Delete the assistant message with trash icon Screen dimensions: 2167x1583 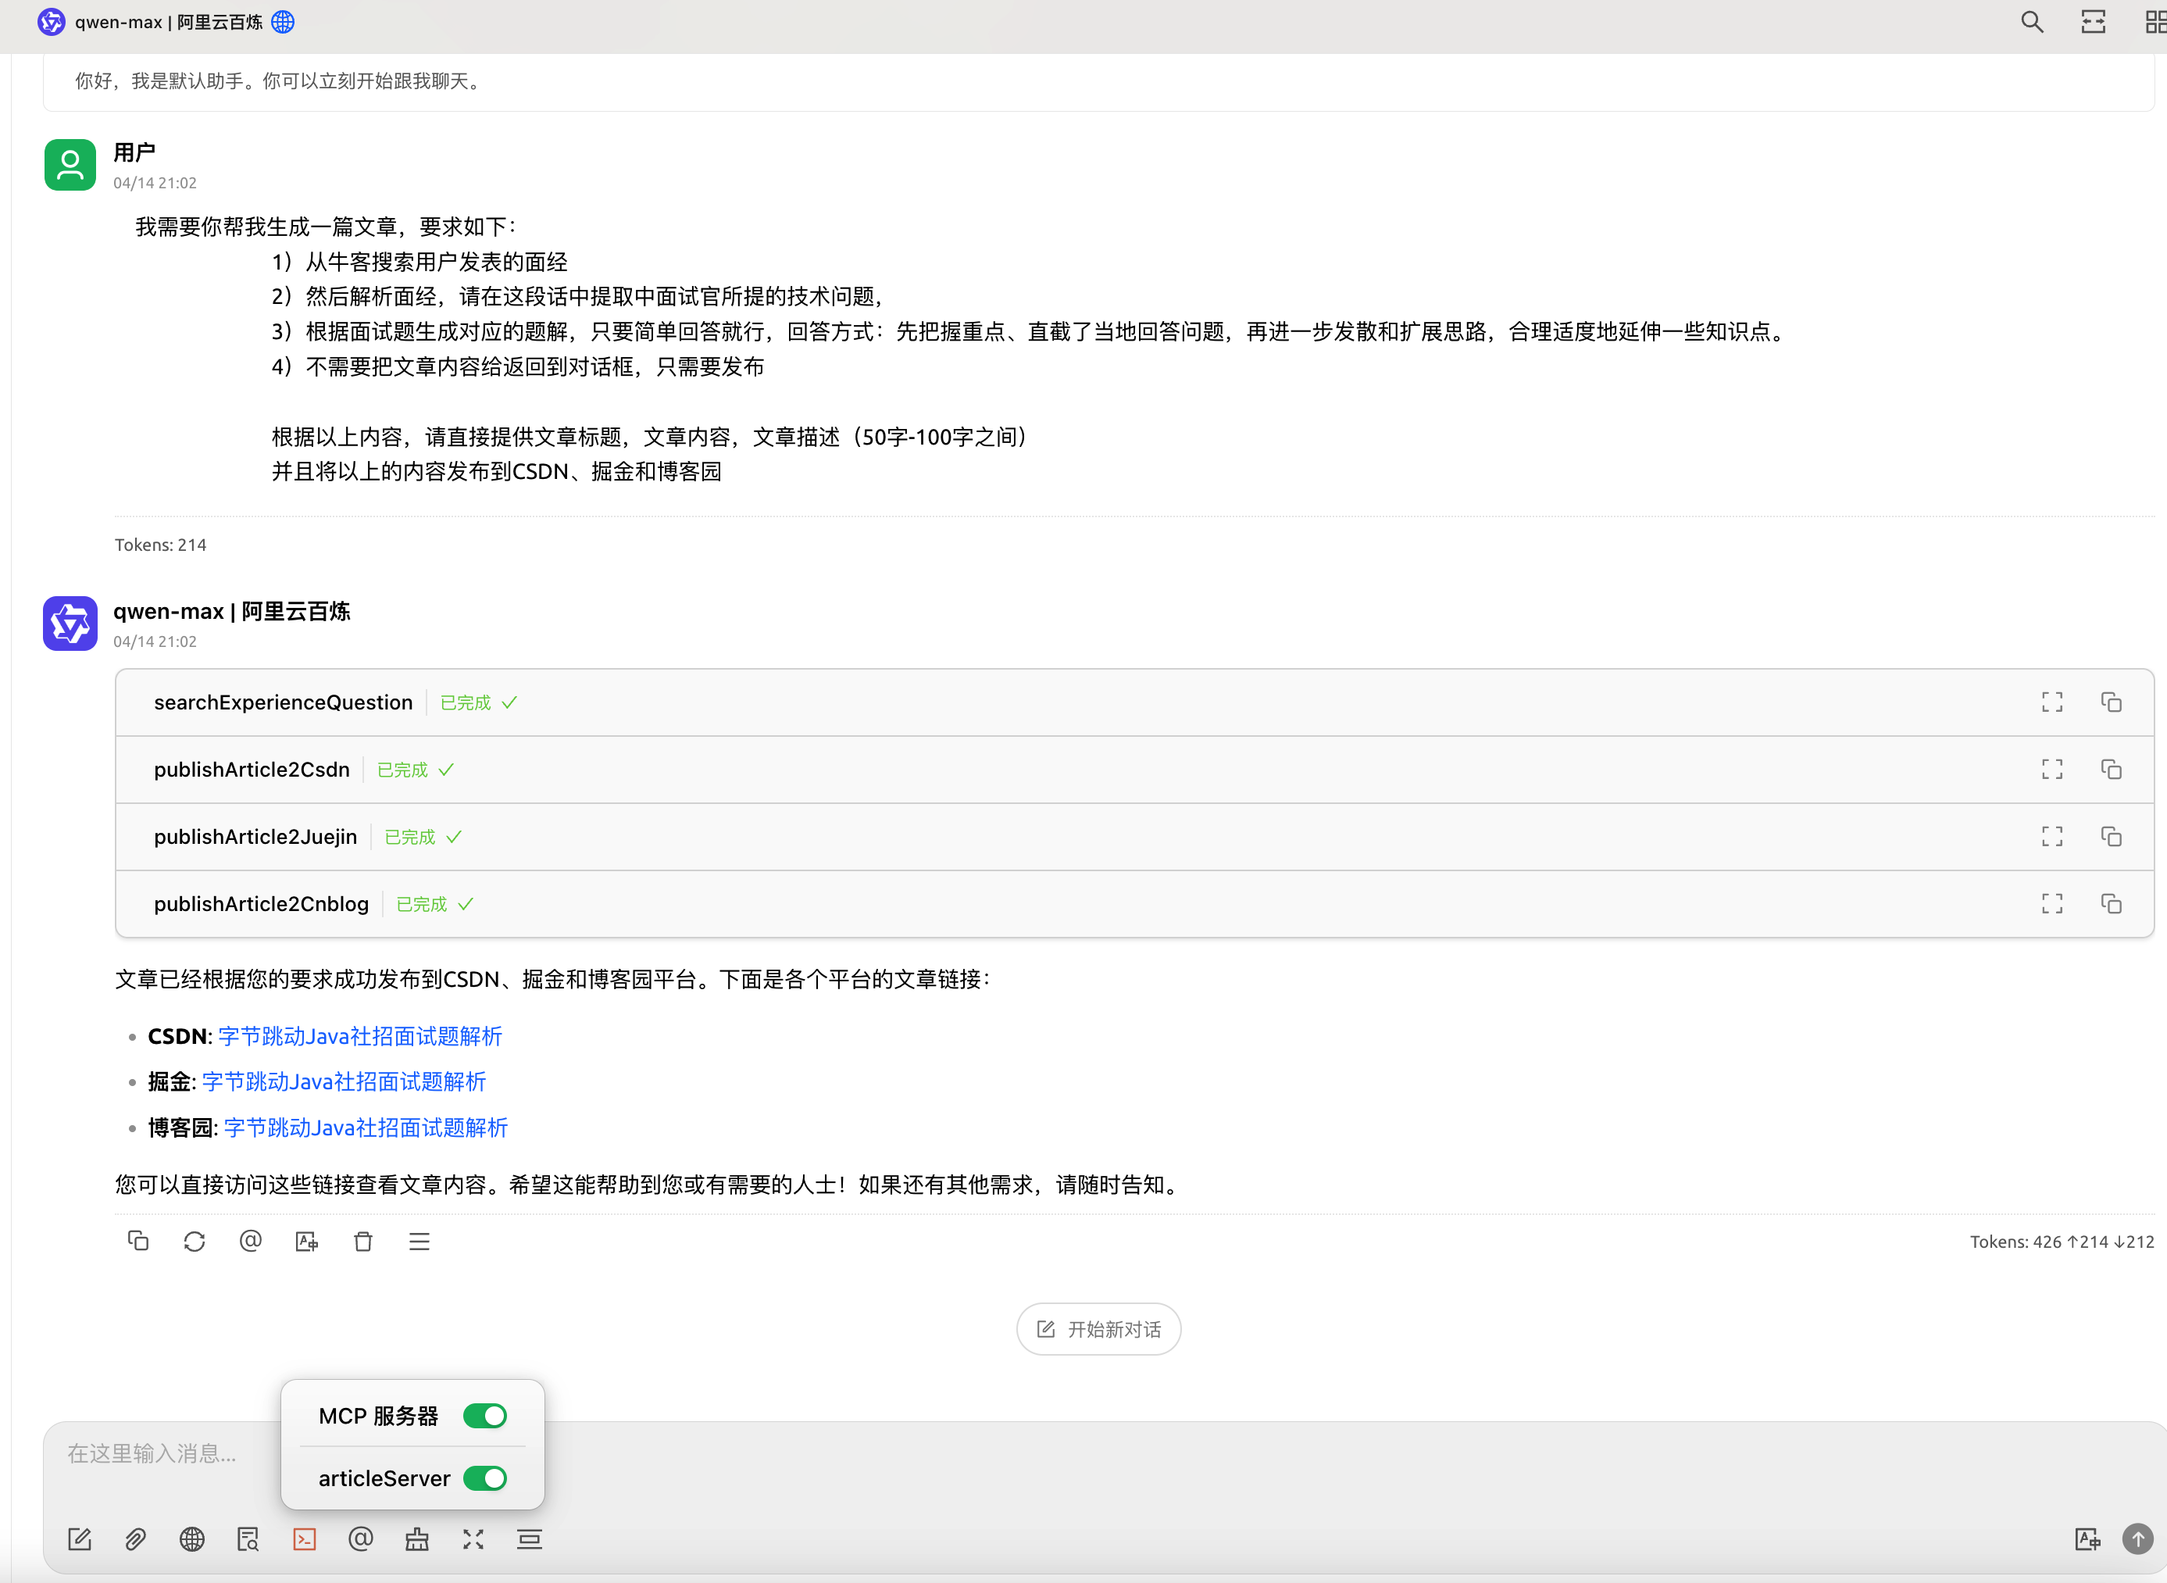(363, 1241)
